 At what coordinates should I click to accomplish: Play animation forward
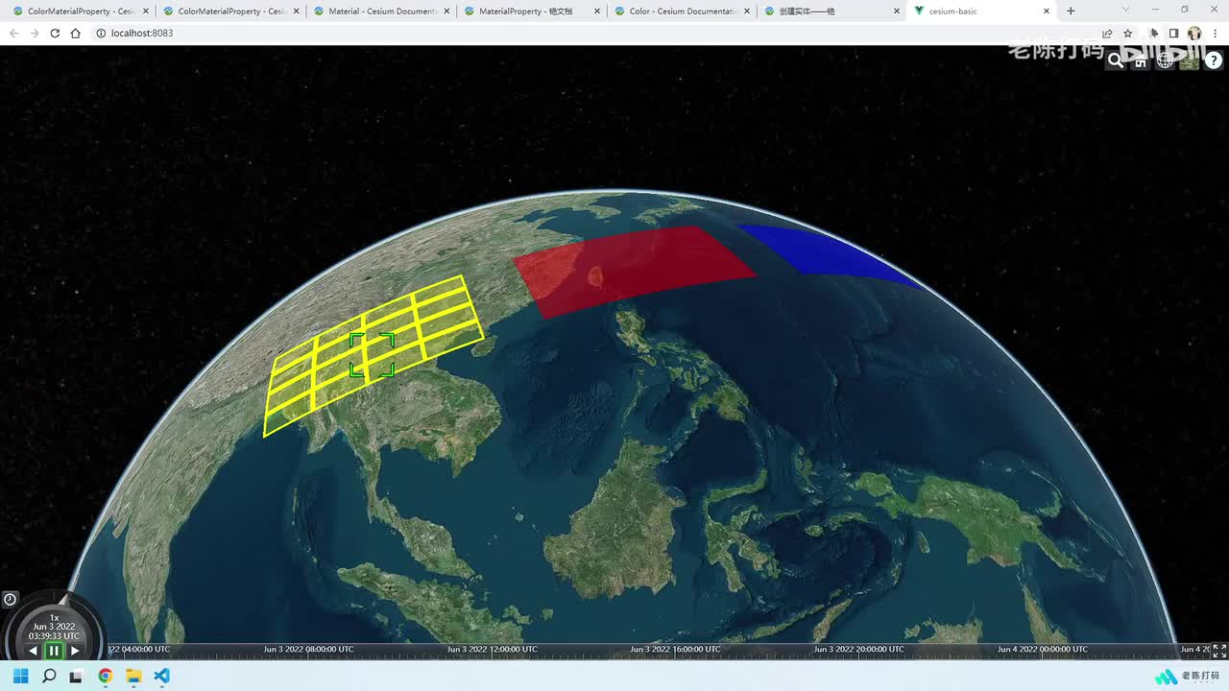75,651
